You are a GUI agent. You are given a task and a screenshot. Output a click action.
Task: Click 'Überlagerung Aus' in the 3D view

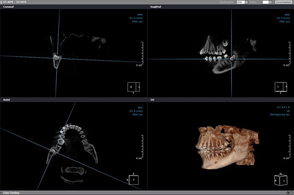pyautogui.click(x=280, y=115)
